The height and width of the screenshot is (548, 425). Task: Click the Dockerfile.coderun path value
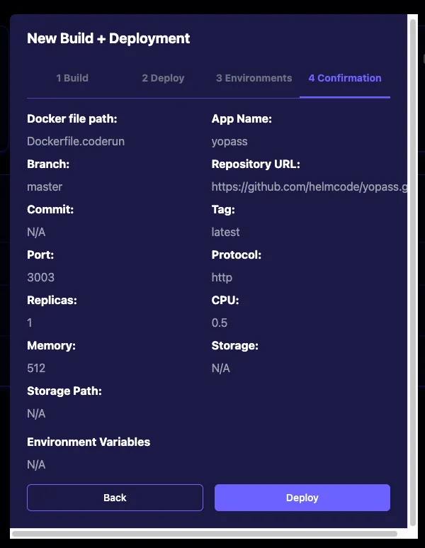tap(76, 141)
